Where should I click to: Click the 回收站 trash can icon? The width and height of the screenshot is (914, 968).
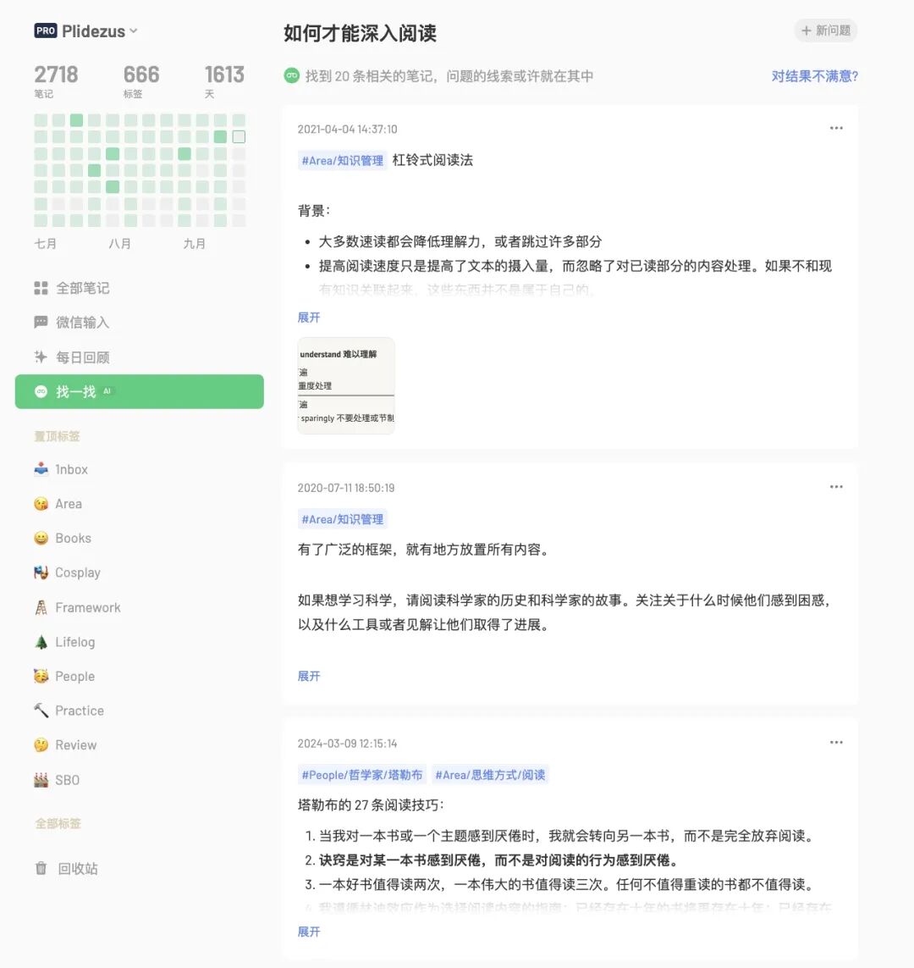41,869
